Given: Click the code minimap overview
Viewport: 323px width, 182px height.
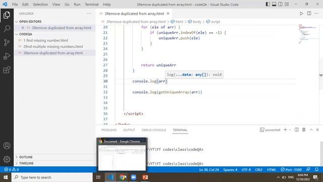Looking at the screenshot, I should [308, 34].
